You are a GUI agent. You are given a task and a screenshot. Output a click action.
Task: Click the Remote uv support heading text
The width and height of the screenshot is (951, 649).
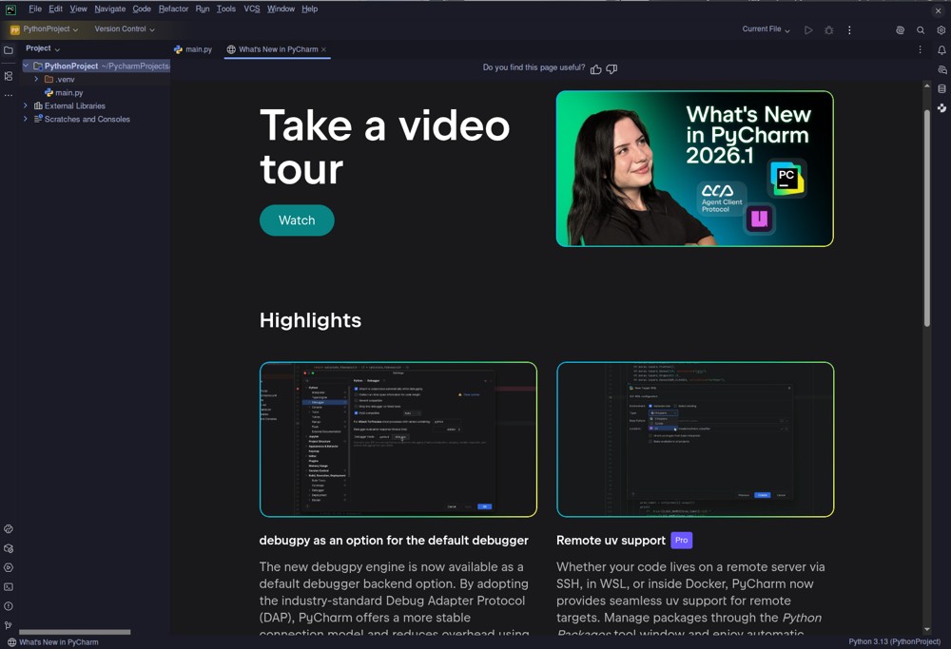(611, 541)
